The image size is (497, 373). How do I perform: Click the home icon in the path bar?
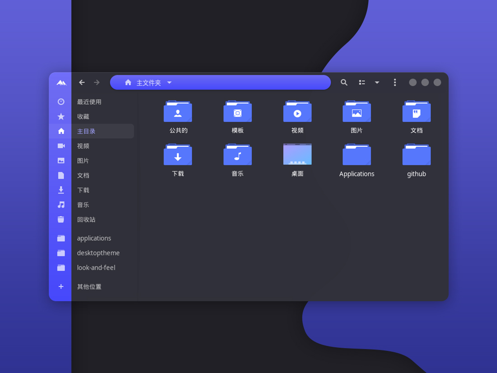coord(128,82)
